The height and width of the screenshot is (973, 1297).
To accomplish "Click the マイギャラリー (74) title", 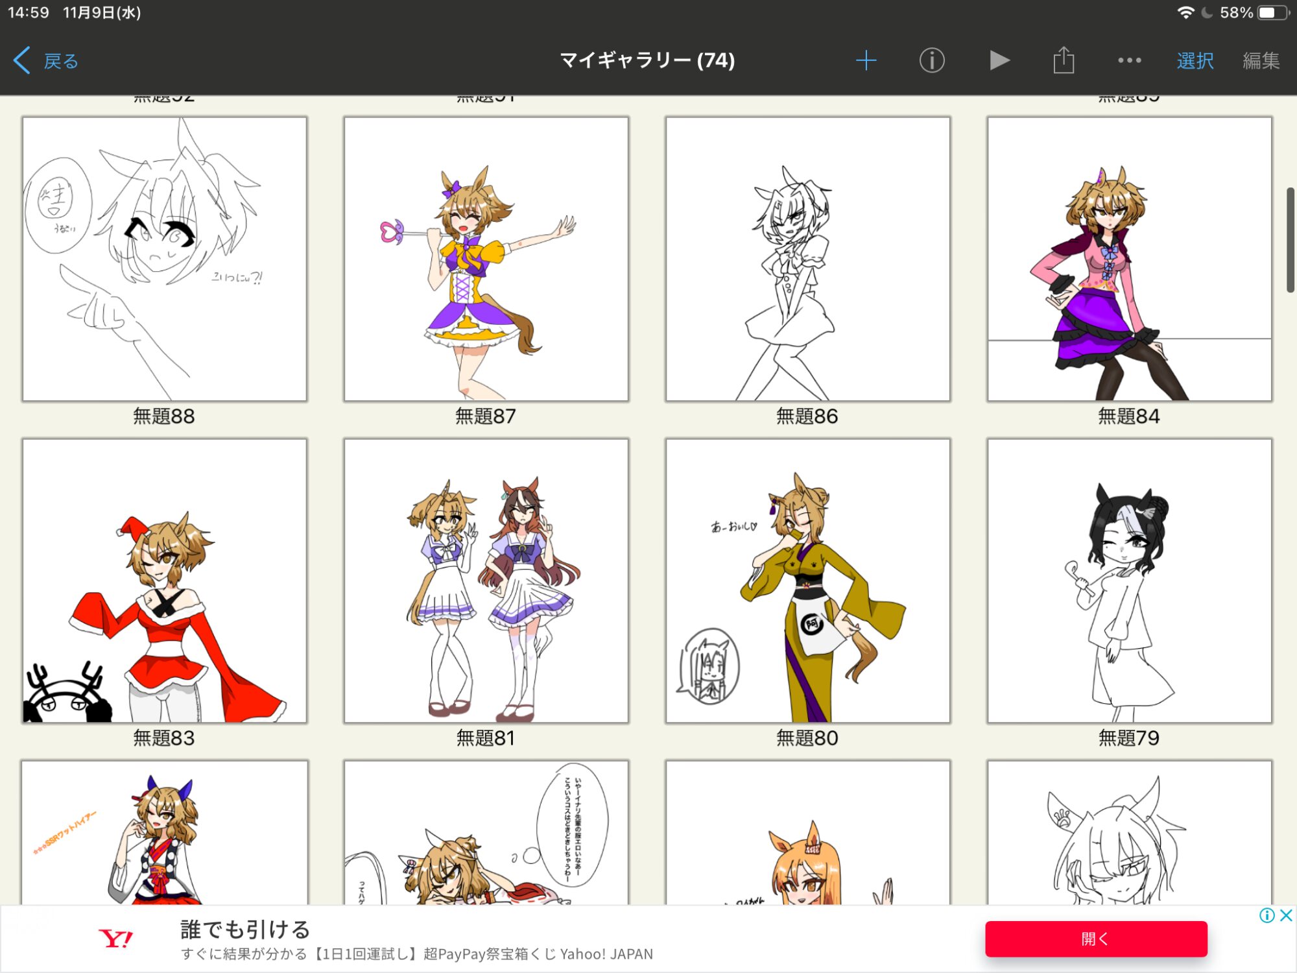I will [x=647, y=60].
